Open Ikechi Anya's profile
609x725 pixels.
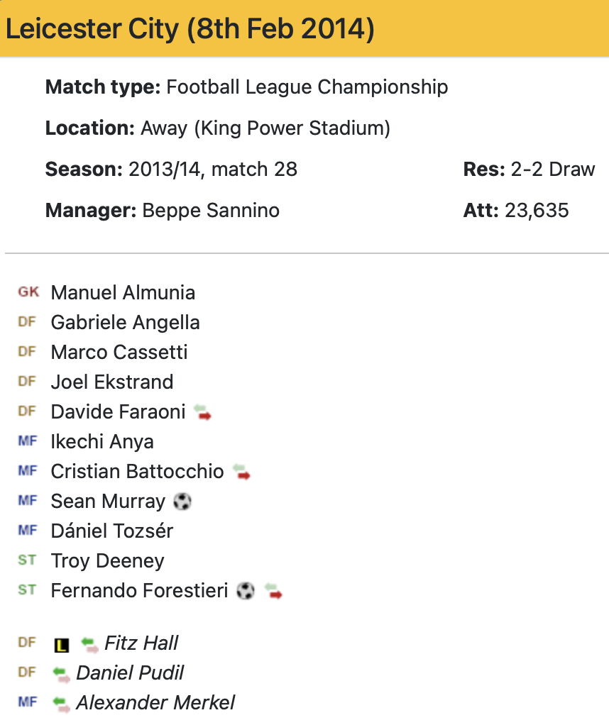pyautogui.click(x=101, y=441)
